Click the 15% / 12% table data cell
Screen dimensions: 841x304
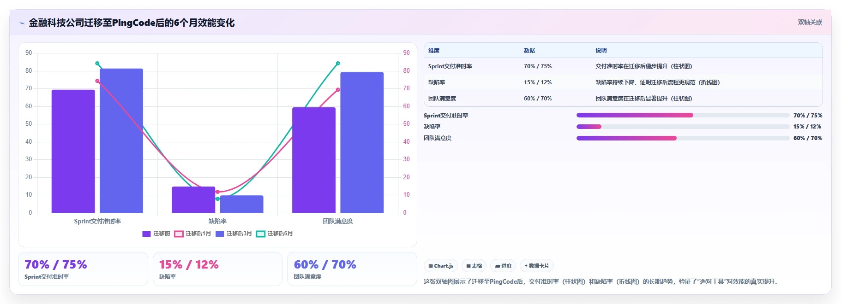pyautogui.click(x=538, y=82)
